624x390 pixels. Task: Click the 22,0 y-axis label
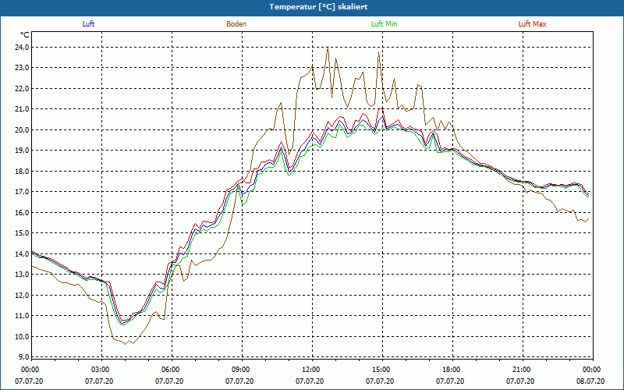(23, 89)
